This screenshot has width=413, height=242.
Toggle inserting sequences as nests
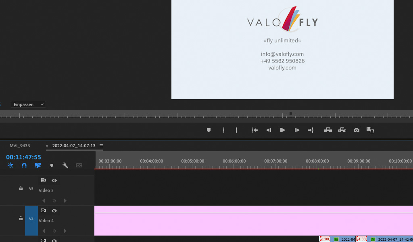(10, 165)
